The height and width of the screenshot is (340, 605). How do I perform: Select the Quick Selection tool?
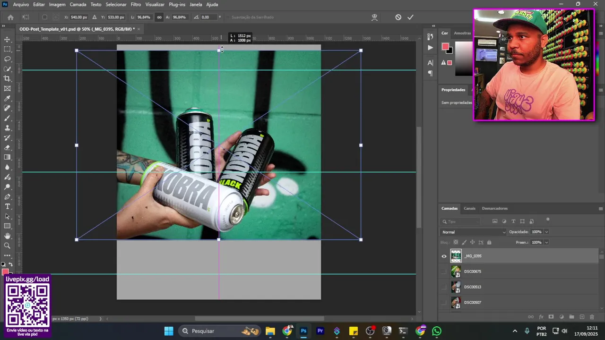click(7, 69)
